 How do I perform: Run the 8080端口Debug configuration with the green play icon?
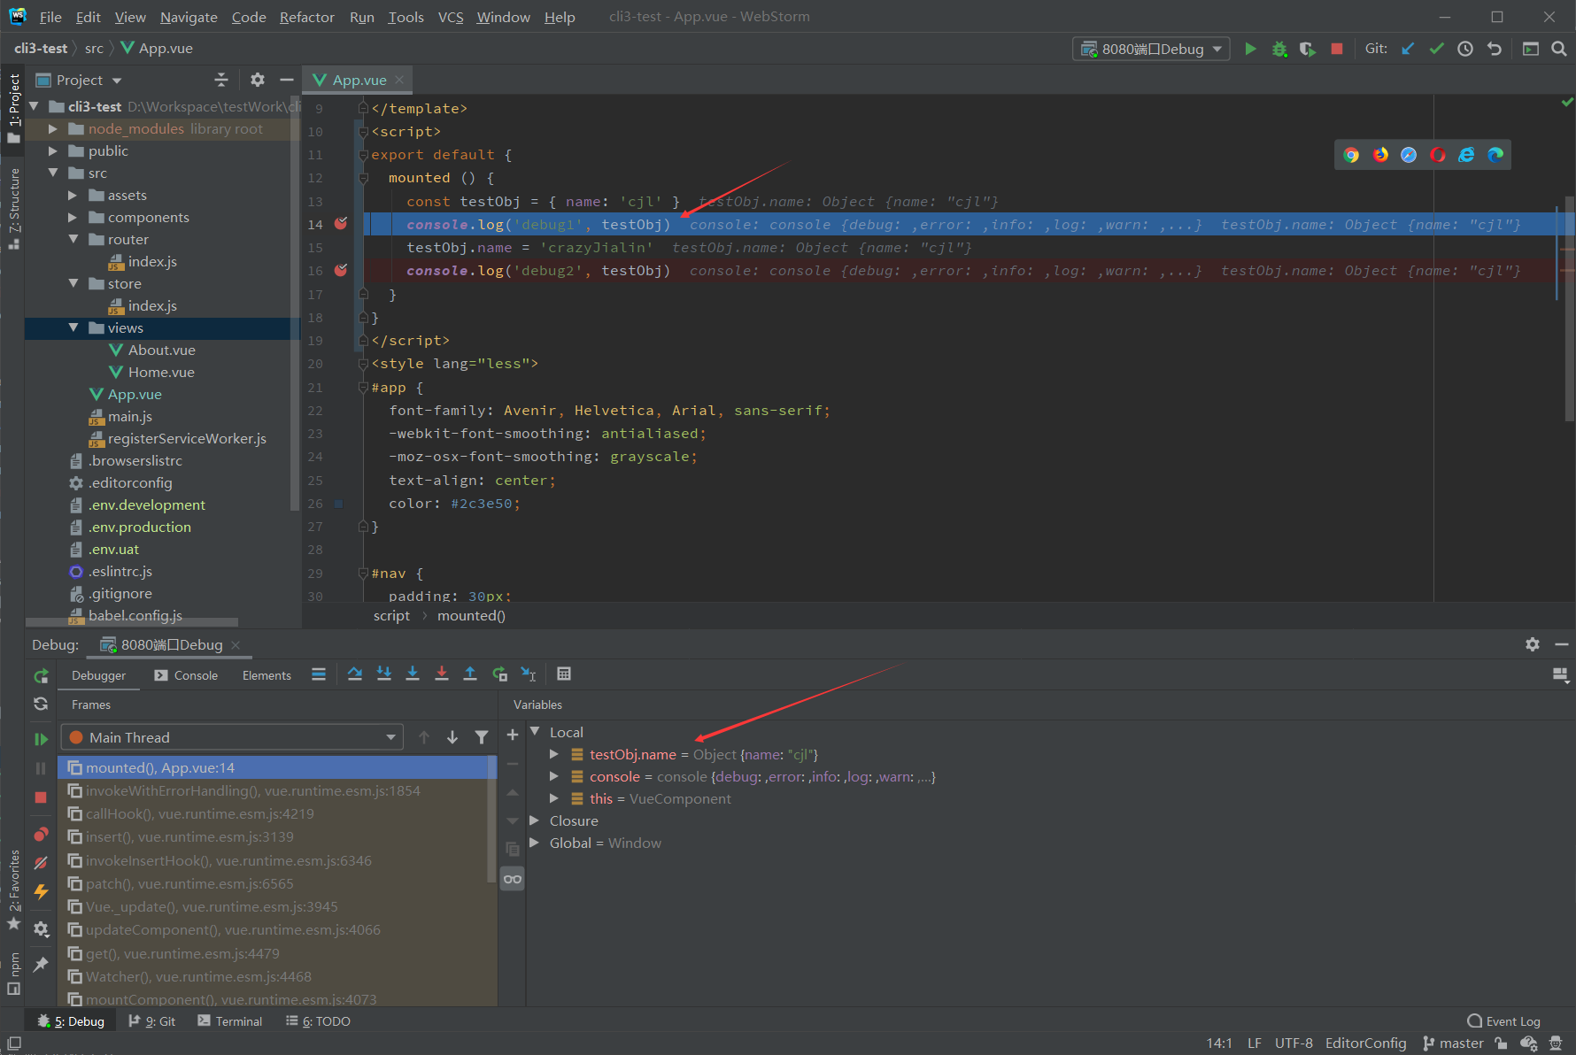(x=1250, y=50)
